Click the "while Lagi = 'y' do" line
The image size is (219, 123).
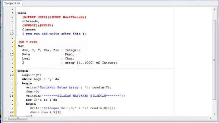[40, 79]
